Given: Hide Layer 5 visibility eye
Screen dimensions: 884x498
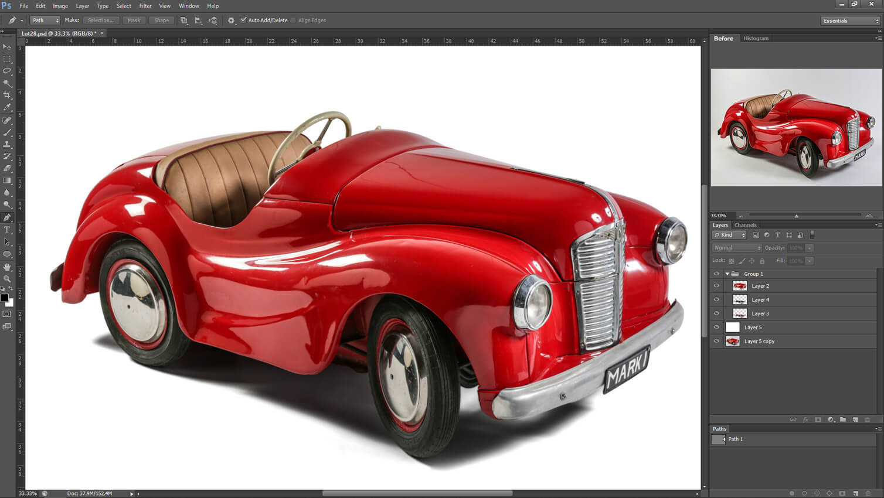Looking at the screenshot, I should pyautogui.click(x=716, y=328).
